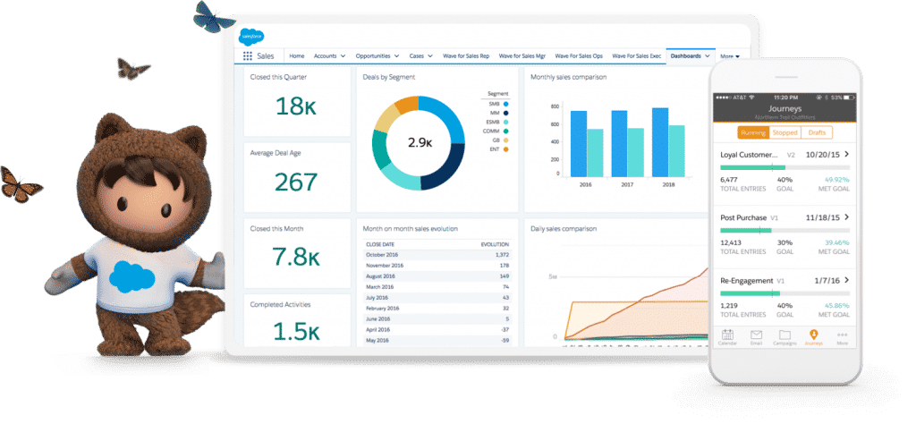Expand the Opportunities dropdown arrow
This screenshot has height=424, width=916.
point(398,56)
